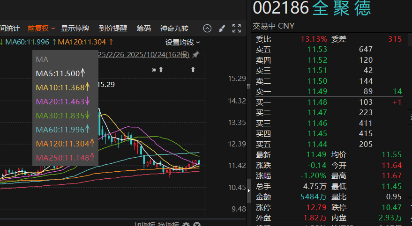Click the rightmost up-down arrow marker on chart

193,69
